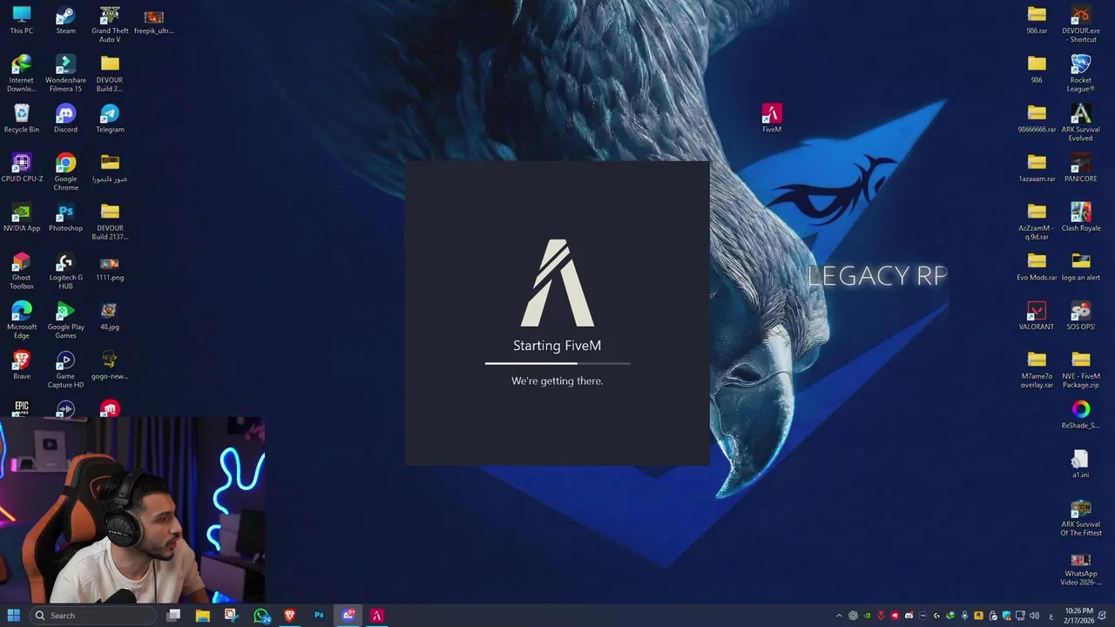Launch SOS OPS! from the desktop

pos(1081,316)
